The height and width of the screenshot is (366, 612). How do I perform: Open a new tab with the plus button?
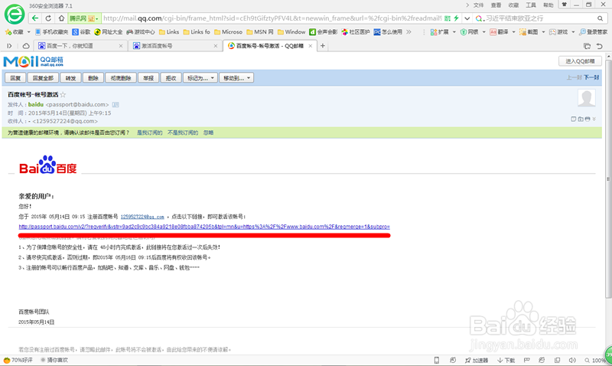click(323, 46)
